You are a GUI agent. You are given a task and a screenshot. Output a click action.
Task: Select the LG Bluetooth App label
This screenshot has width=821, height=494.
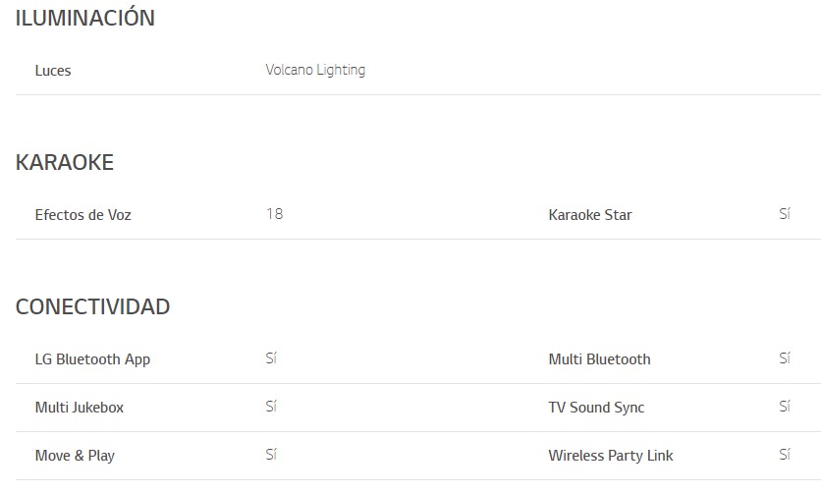coord(92,359)
